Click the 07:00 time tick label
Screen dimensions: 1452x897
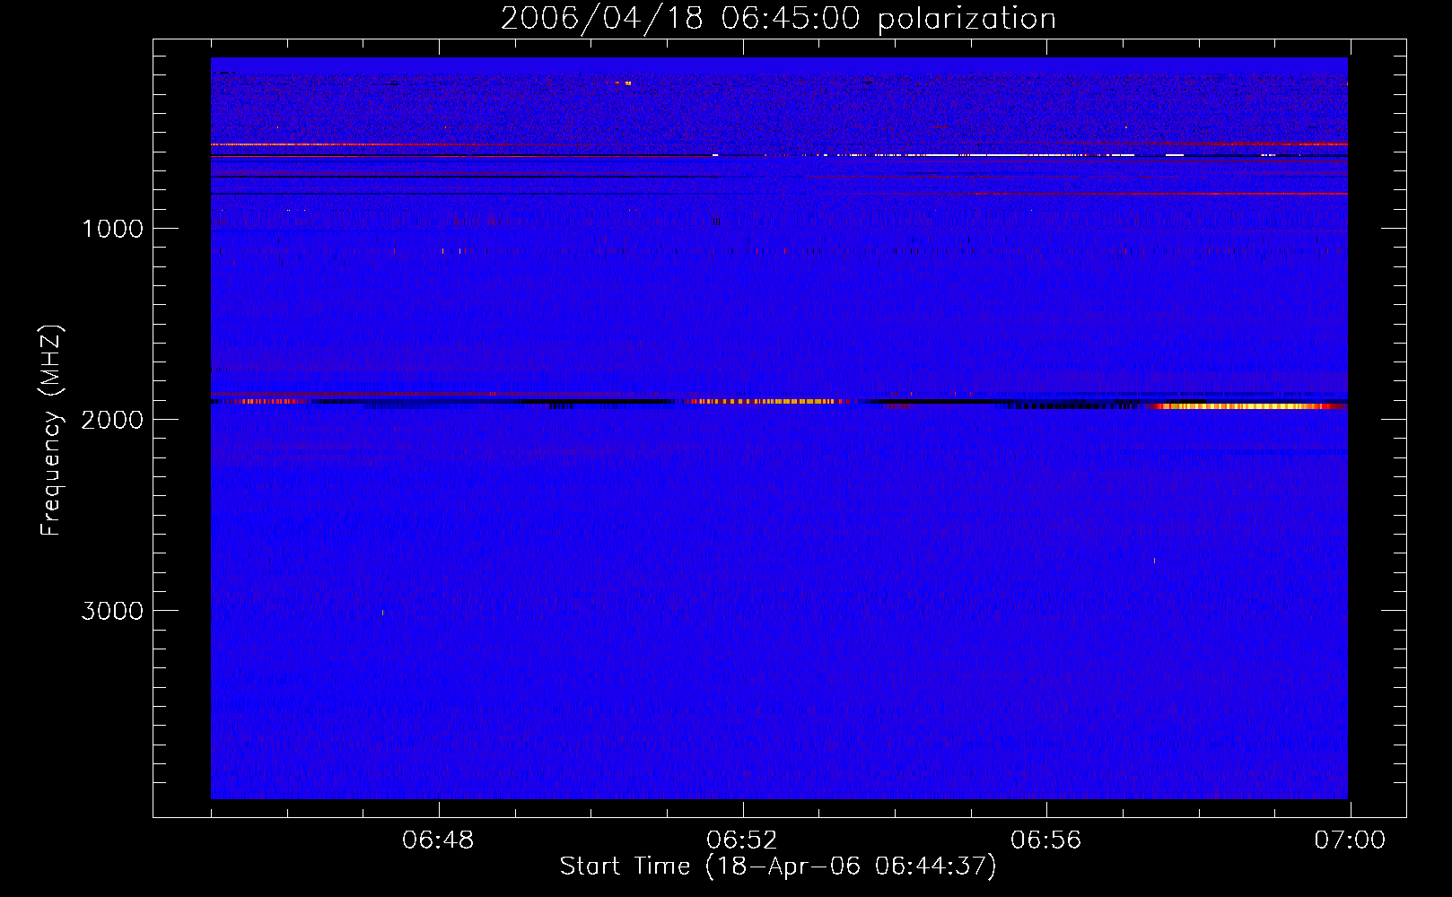point(1350,840)
